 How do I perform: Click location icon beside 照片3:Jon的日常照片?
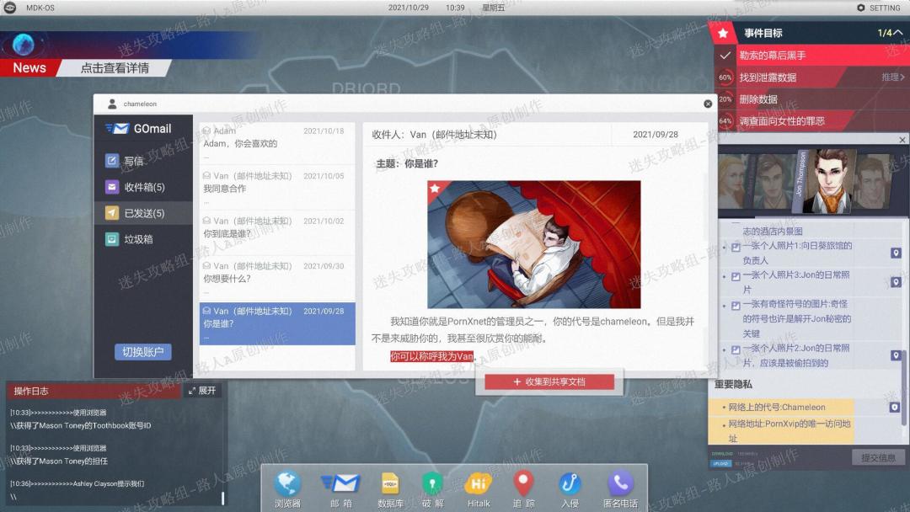coord(896,282)
